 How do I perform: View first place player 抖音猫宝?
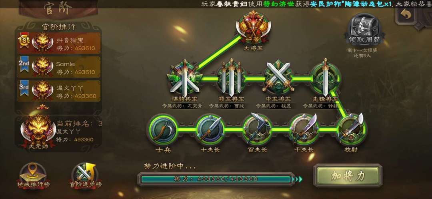tap(59, 43)
